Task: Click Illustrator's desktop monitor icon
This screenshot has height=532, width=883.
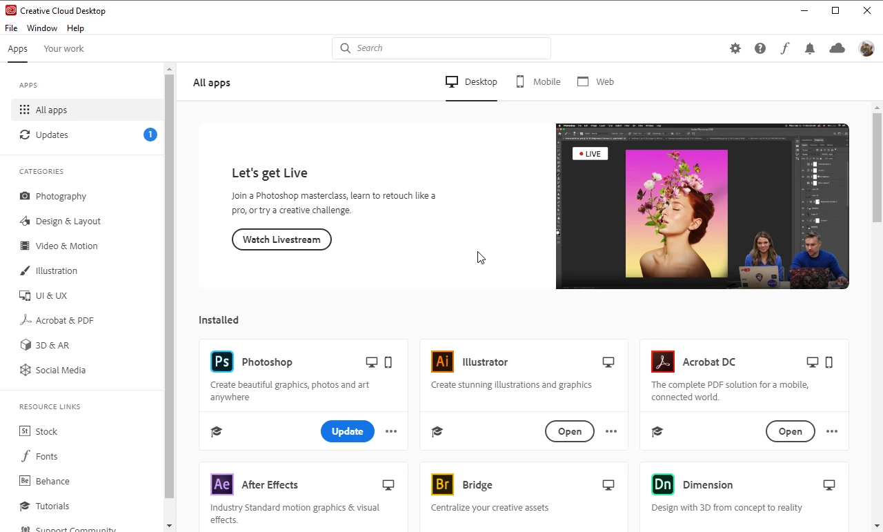Action: tap(608, 362)
